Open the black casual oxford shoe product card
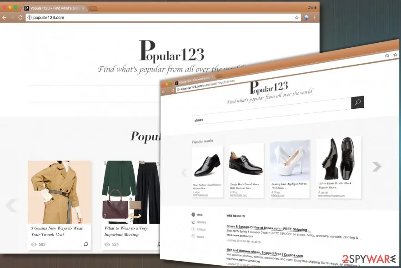The image size is (401, 268). point(207,172)
